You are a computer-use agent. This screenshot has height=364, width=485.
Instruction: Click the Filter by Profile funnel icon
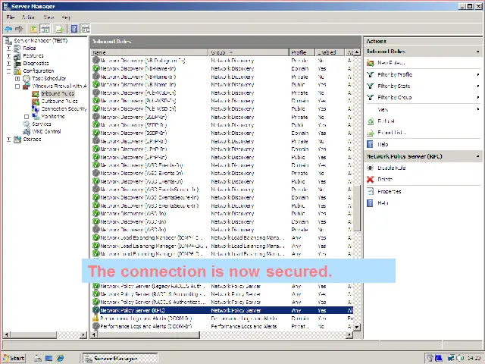click(370, 74)
